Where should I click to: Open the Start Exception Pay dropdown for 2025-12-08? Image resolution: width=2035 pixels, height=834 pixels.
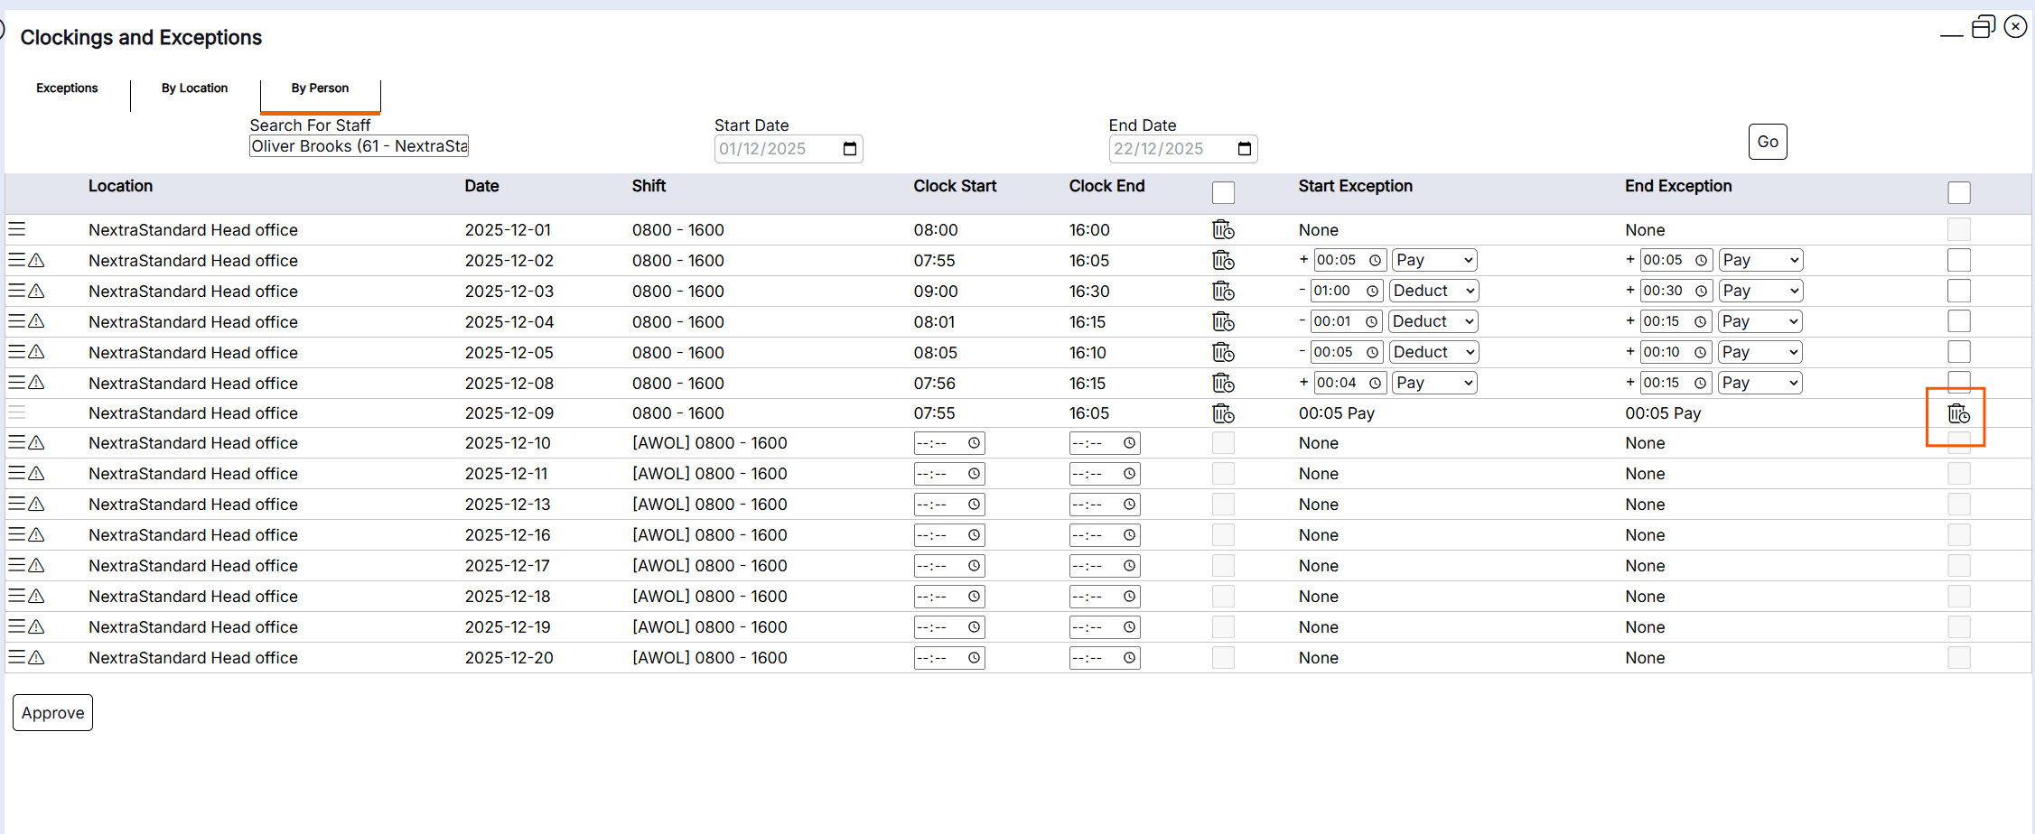[1434, 383]
